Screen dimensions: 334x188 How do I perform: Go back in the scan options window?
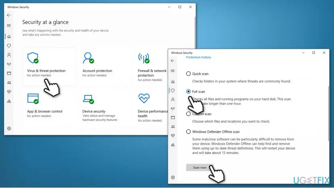(173, 61)
